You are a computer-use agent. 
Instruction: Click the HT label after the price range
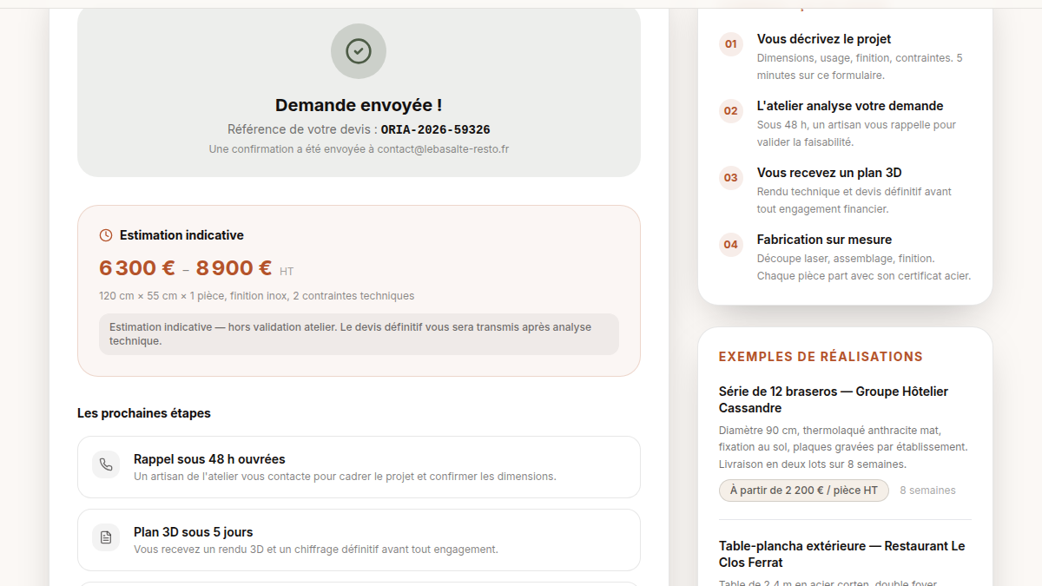click(x=287, y=272)
